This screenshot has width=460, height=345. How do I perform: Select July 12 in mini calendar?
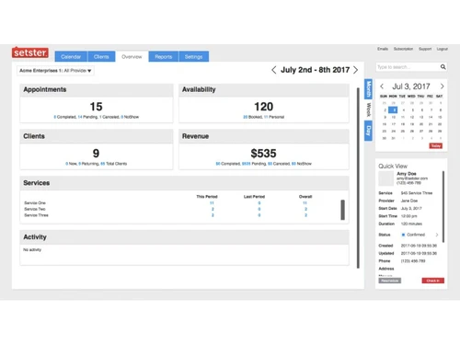click(x=412, y=117)
